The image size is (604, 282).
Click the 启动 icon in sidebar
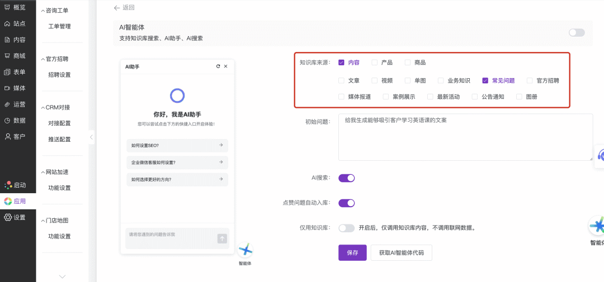point(8,185)
